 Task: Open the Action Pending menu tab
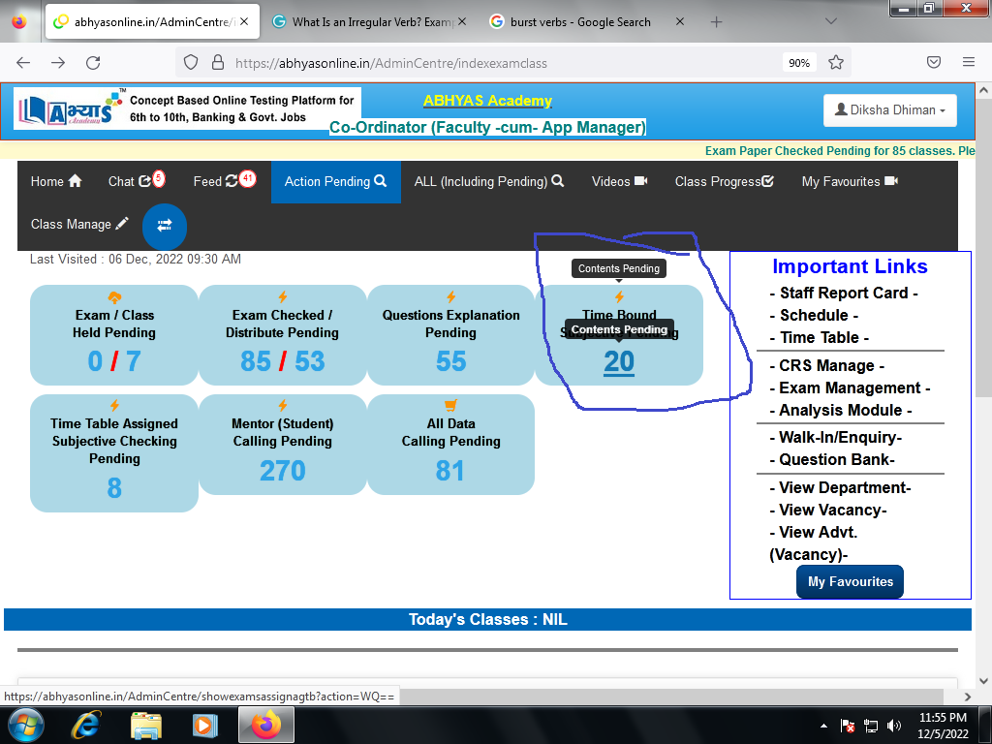coord(335,181)
